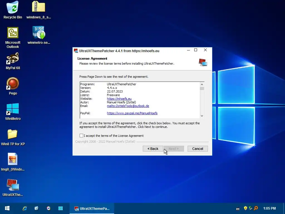Open the Start menu button
The width and height of the screenshot is (285, 214).
point(7,208)
